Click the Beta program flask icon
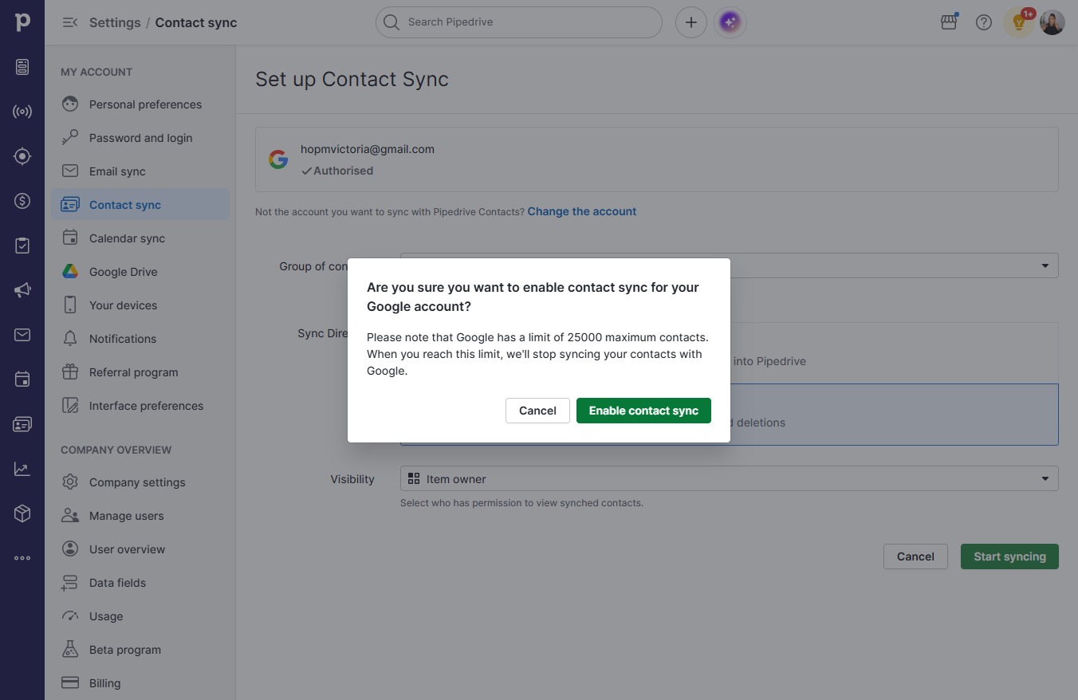1078x700 pixels. [x=70, y=650]
